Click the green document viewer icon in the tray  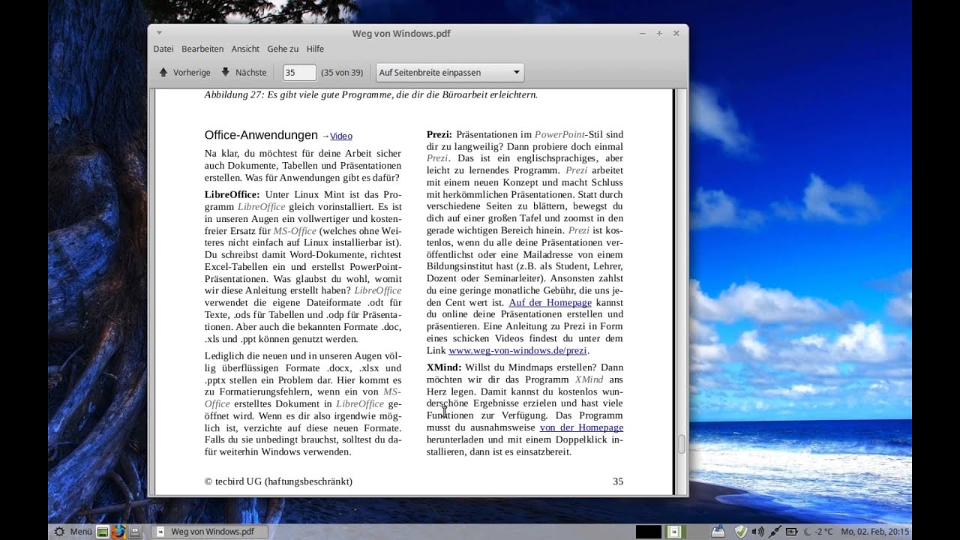[x=673, y=532]
